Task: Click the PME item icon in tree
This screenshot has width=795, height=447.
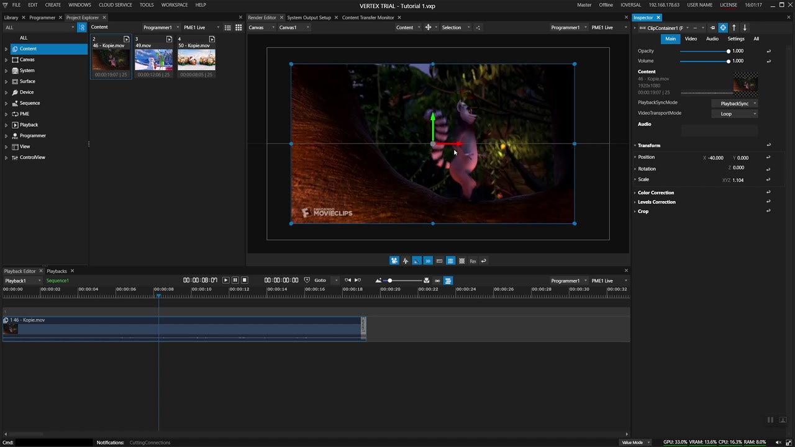Action: pyautogui.click(x=15, y=114)
